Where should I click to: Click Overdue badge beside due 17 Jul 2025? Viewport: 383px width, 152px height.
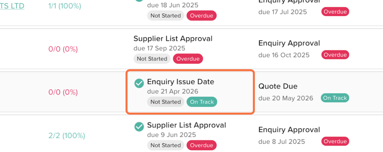[335, 12]
